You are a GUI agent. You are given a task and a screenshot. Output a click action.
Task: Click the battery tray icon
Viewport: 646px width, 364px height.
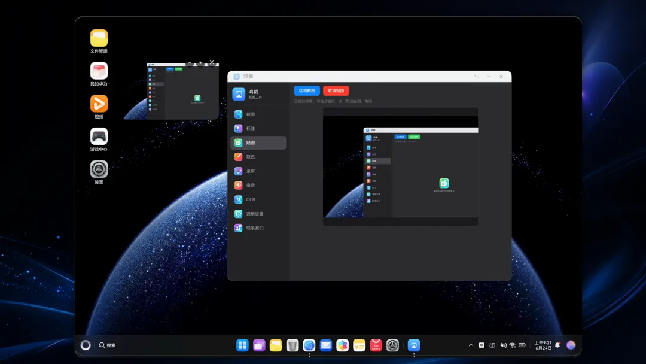tap(522, 345)
